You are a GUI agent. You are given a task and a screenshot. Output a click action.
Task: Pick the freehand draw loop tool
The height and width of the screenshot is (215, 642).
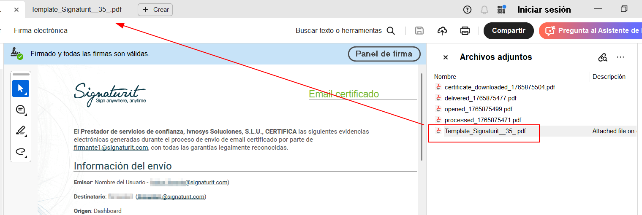click(20, 152)
